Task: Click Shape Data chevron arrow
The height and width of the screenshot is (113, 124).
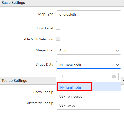Action: coord(117,65)
